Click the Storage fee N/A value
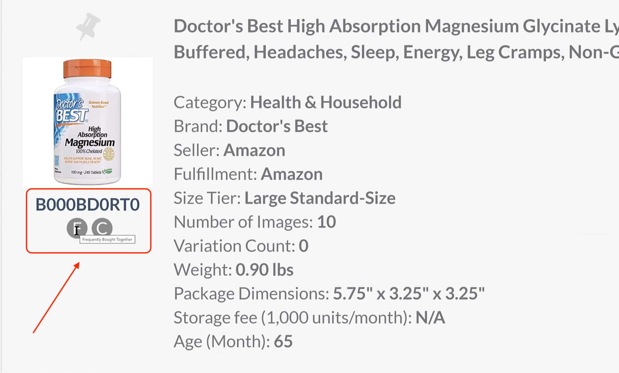The width and height of the screenshot is (619, 373). 430,318
